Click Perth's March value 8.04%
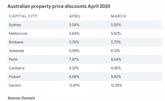Image resolution: width=165 pixels, height=101 pixels. (x=116, y=59)
